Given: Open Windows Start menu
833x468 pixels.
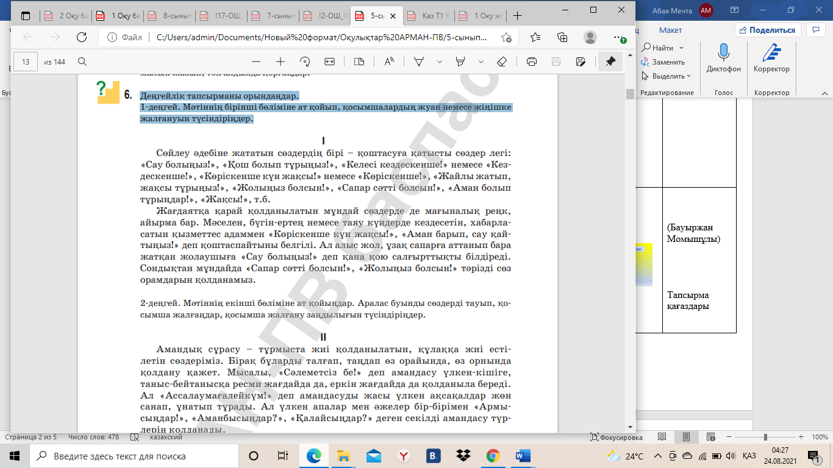Looking at the screenshot, I should (15, 456).
